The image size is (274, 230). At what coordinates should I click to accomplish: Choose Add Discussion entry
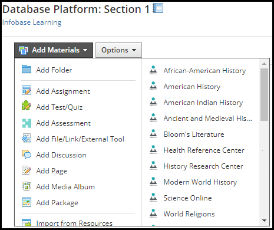tap(61, 155)
